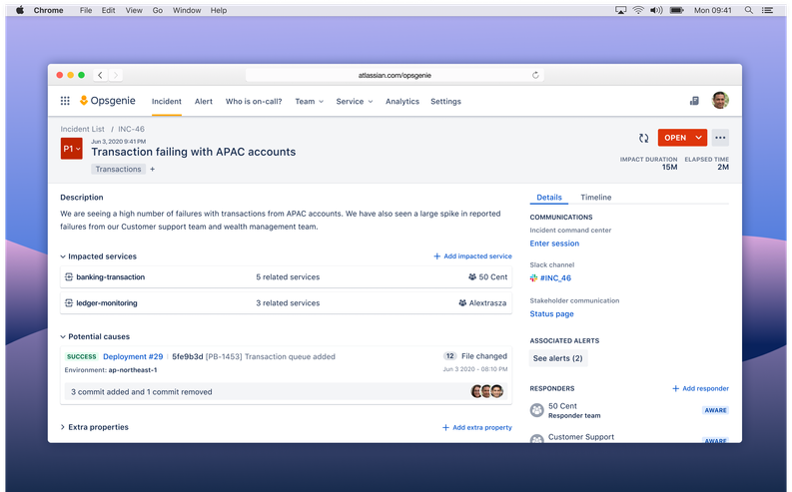Go back with the browser back arrow
Screen dimensions: 792x492
click(101, 75)
